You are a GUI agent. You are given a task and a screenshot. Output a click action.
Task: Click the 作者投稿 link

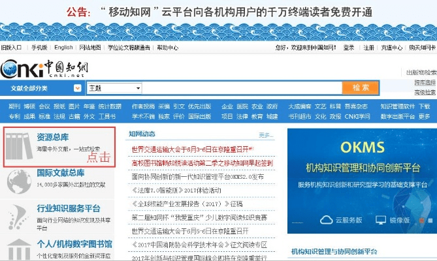tap(143, 106)
